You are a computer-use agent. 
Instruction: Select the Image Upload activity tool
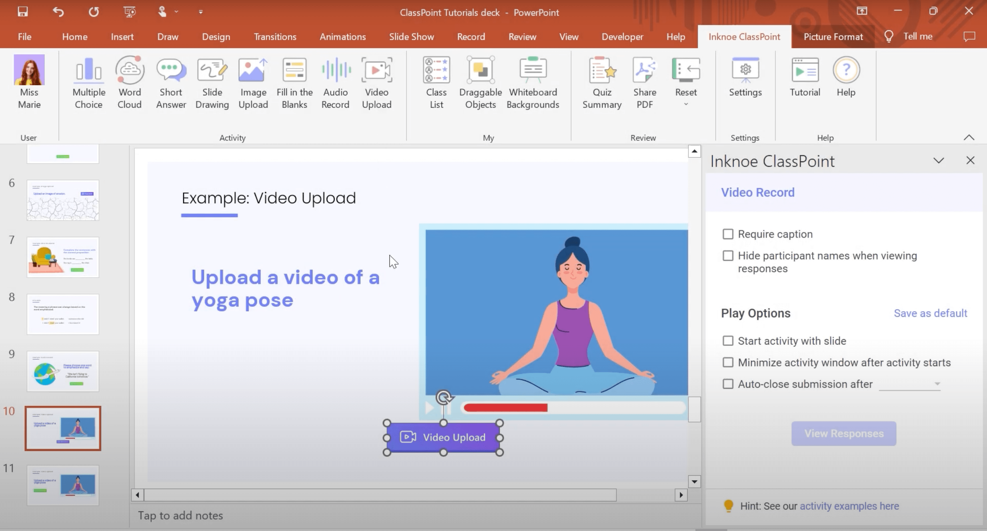(253, 82)
